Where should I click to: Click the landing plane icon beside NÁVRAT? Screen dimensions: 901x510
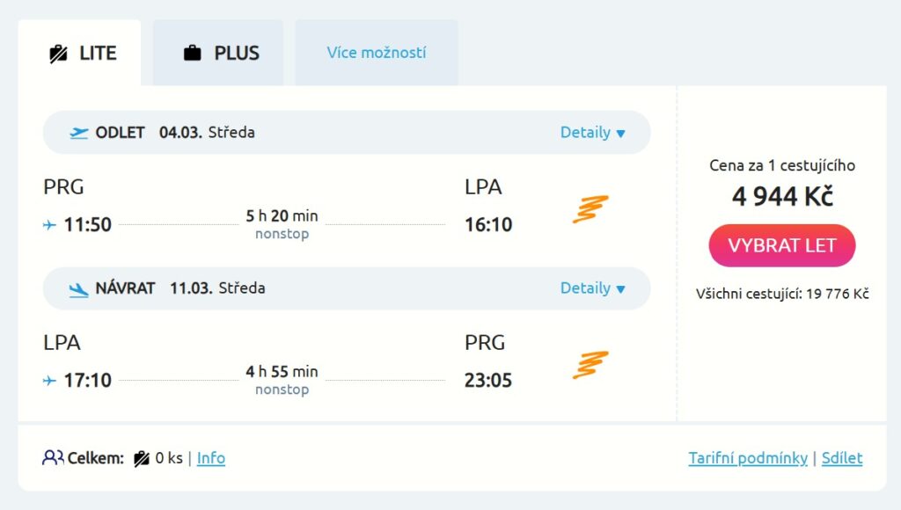point(79,288)
